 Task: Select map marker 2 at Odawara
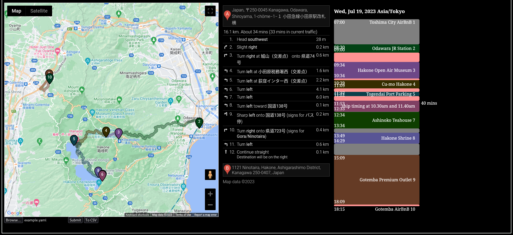[199, 123]
